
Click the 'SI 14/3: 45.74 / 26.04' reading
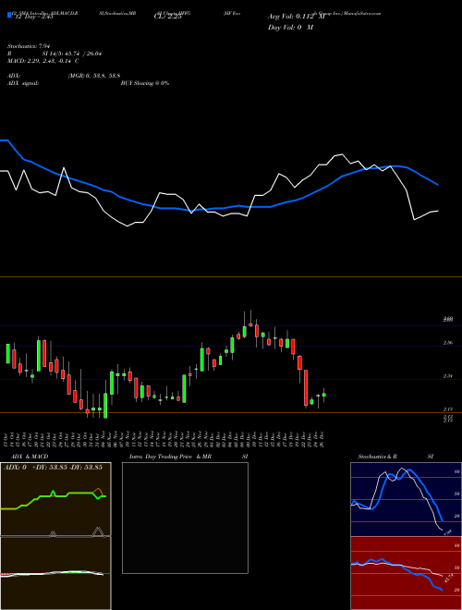point(72,54)
